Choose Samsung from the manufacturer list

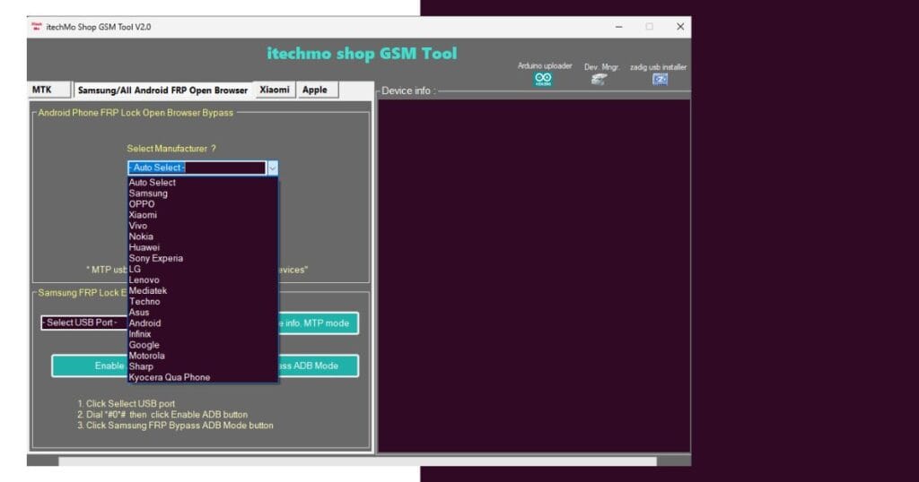tap(202, 193)
